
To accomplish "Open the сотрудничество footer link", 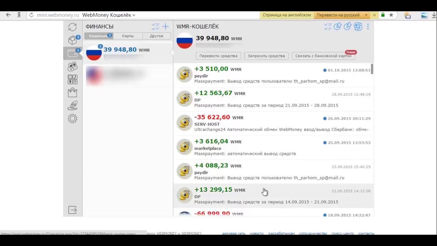I will [x=313, y=233].
